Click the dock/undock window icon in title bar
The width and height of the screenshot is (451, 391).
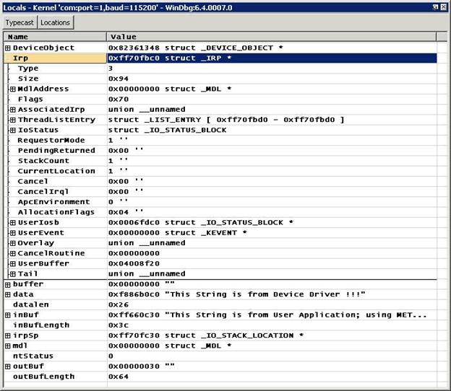pyautogui.click(x=434, y=6)
